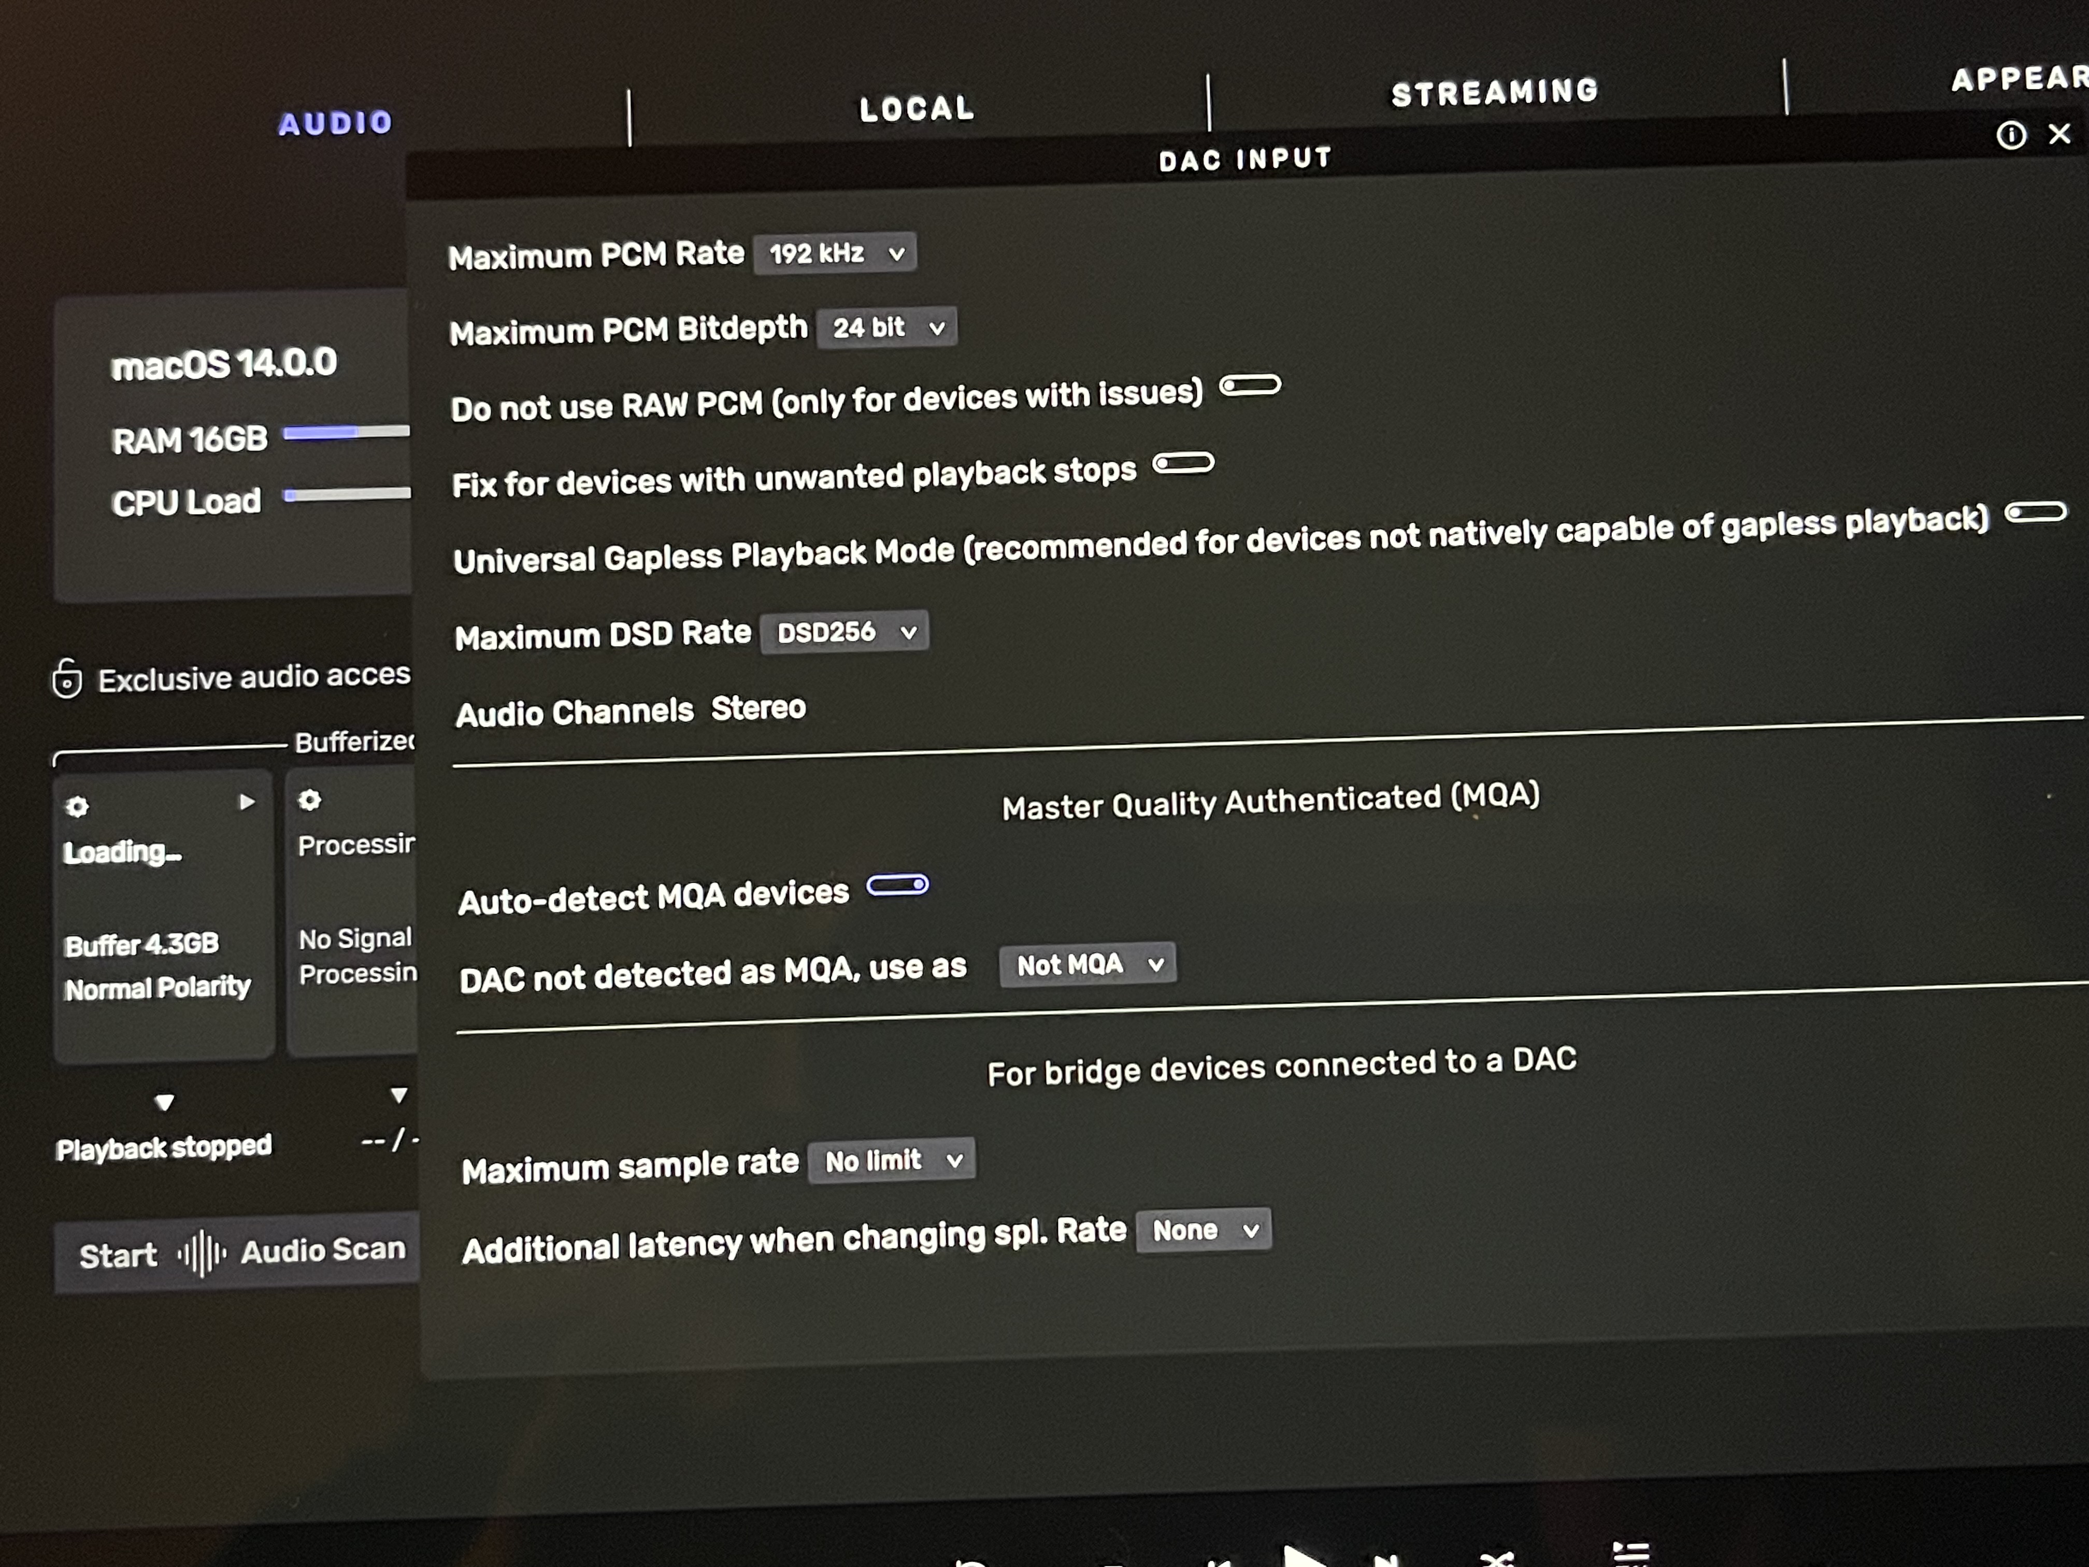Switch to the AUDIO tab
Image resolution: width=2089 pixels, height=1567 pixels.
point(335,123)
